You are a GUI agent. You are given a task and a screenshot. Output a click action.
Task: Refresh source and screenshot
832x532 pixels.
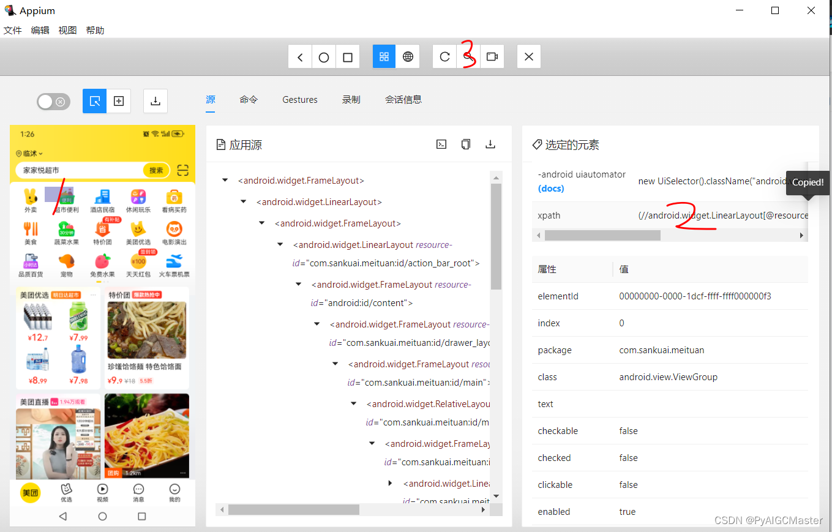pyautogui.click(x=444, y=57)
